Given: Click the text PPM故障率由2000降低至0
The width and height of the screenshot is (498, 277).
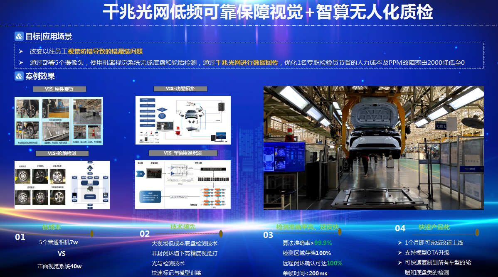Looking at the screenshot, I should [x=427, y=63].
